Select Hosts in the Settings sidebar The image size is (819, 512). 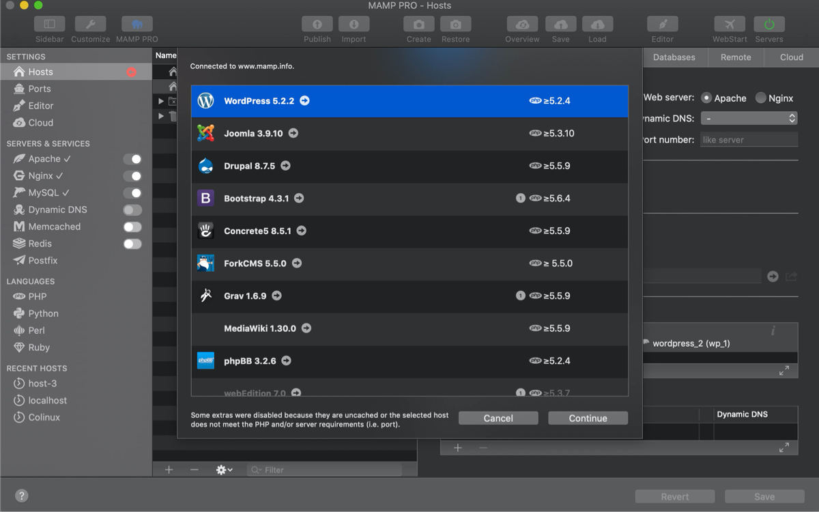(x=76, y=72)
